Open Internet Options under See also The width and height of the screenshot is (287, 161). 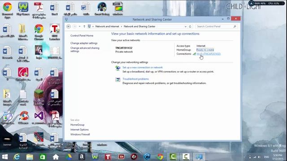click(x=79, y=130)
